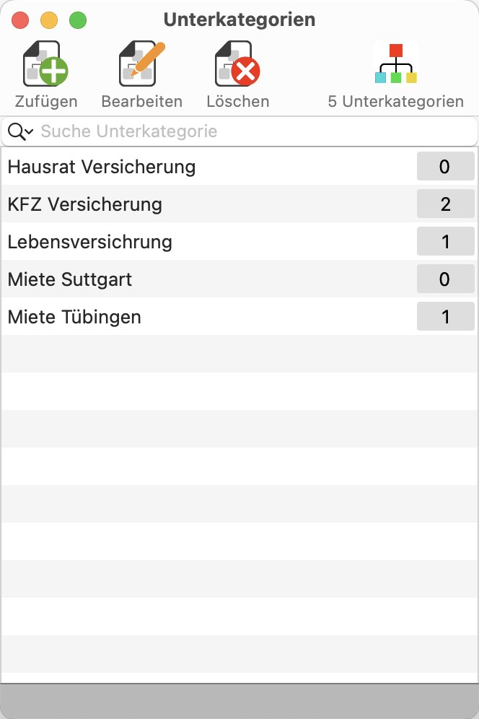Screen dimensions: 479x719
Task: Open the search options dropdown chevron
Action: 30,131
